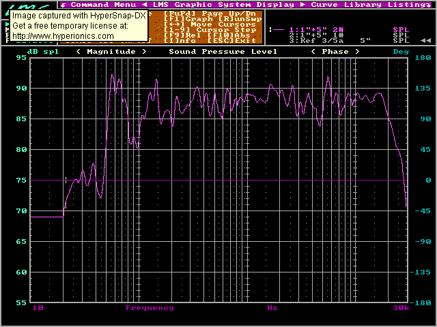
Task: Click the LMS logo in the corner
Action: [x=29, y=7]
